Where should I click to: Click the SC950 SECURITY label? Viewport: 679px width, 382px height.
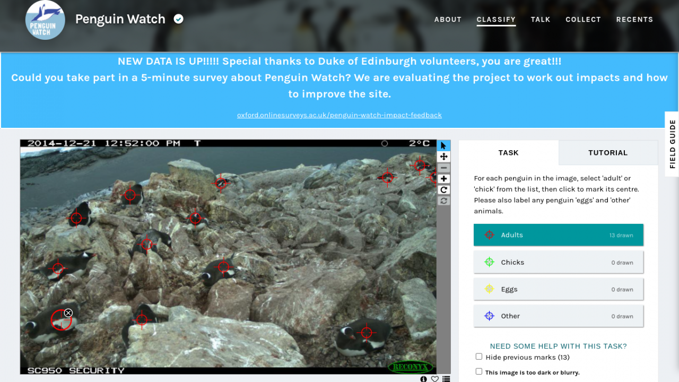76,370
